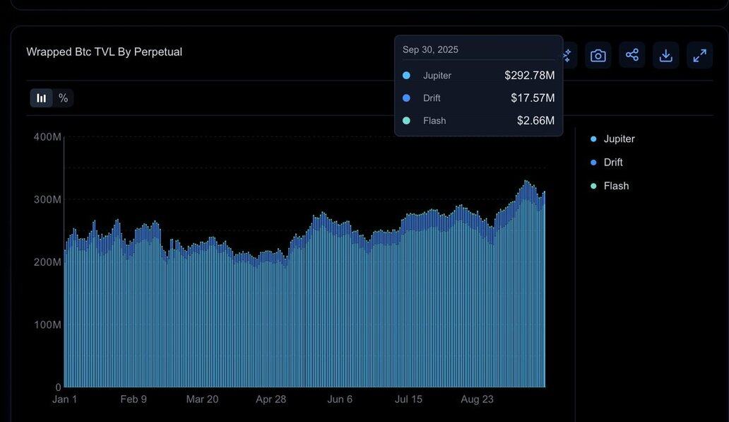Take a chart screenshot with camera icon

tap(598, 55)
